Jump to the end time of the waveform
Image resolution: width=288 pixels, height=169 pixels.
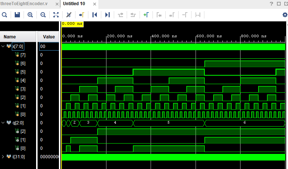pyautogui.click(x=108, y=15)
